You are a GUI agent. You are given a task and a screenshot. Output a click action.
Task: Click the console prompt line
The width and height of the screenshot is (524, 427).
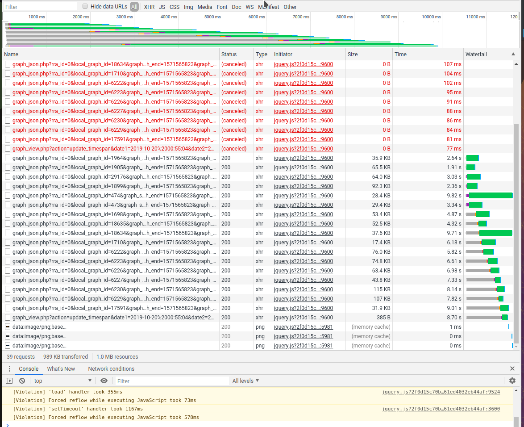pyautogui.click(x=258, y=425)
